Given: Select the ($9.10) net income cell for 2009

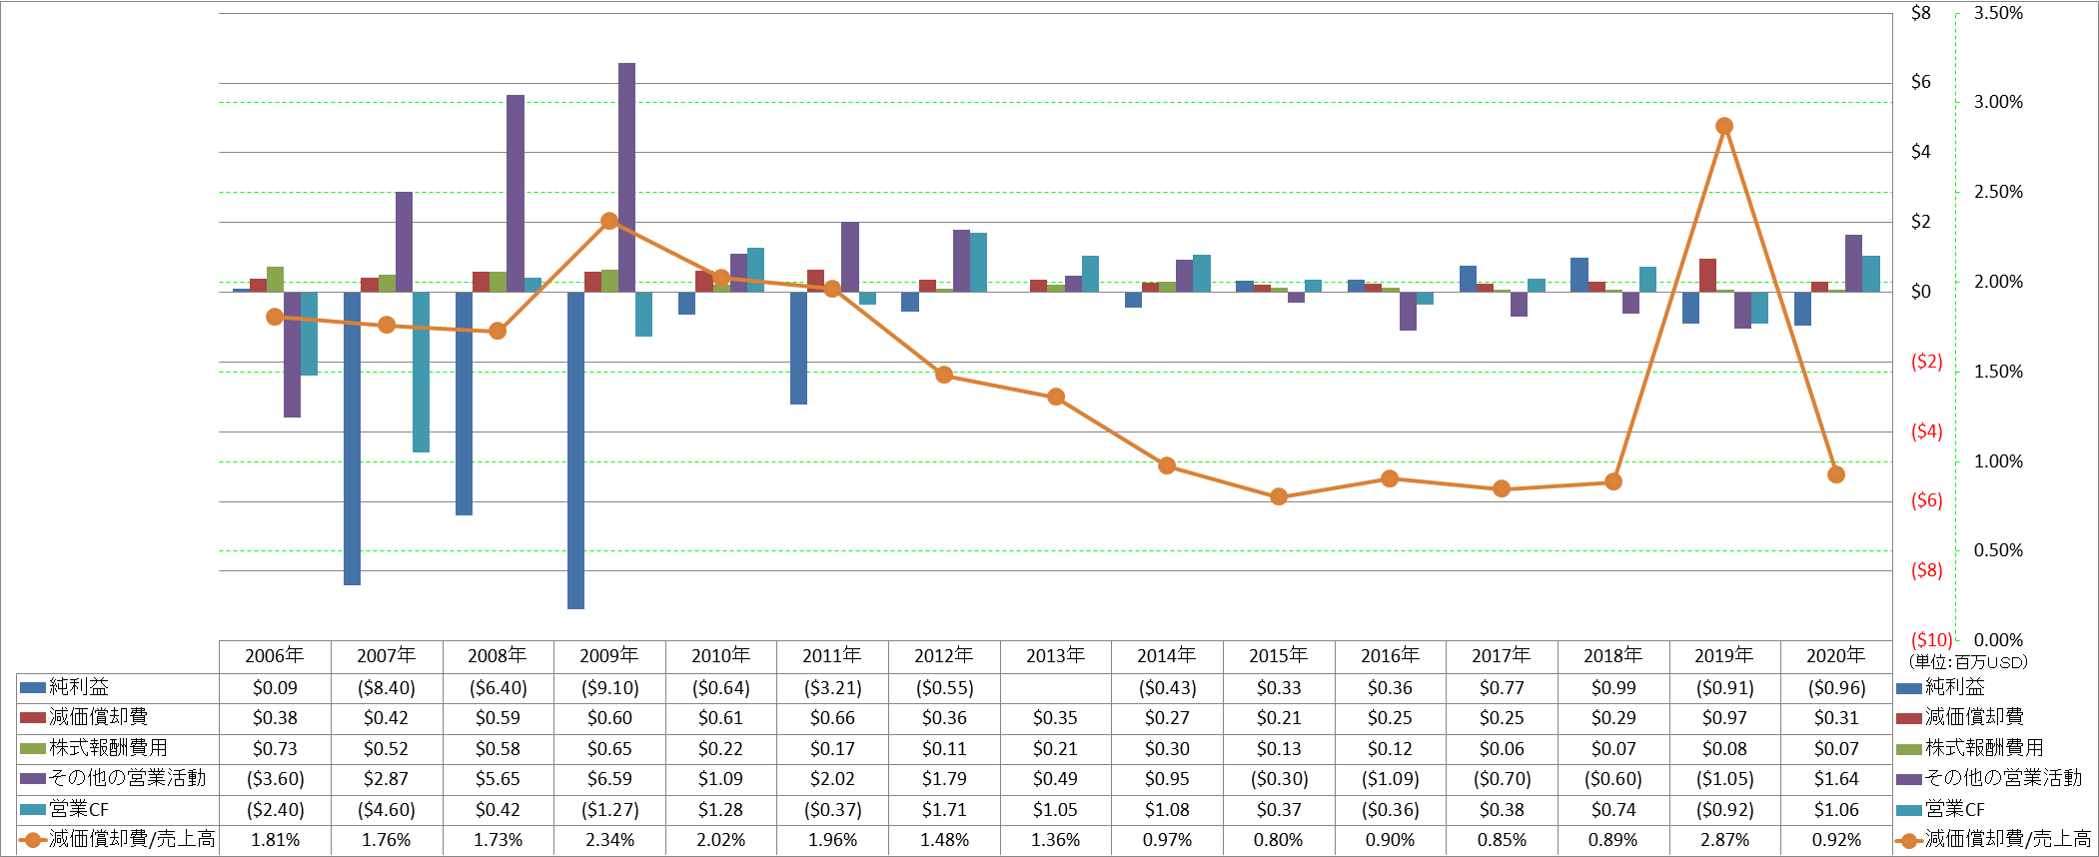Looking at the screenshot, I should (609, 688).
